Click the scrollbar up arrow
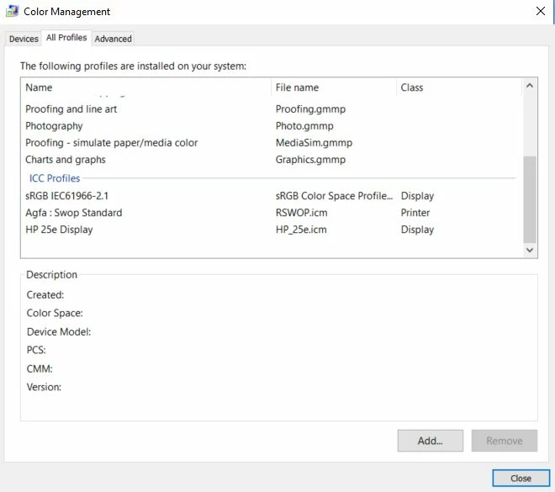The image size is (555, 492). pyautogui.click(x=530, y=85)
